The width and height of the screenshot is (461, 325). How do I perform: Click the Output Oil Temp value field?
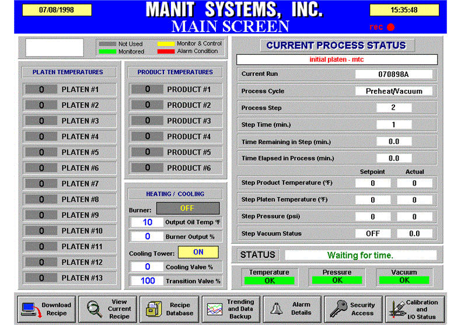(x=147, y=222)
